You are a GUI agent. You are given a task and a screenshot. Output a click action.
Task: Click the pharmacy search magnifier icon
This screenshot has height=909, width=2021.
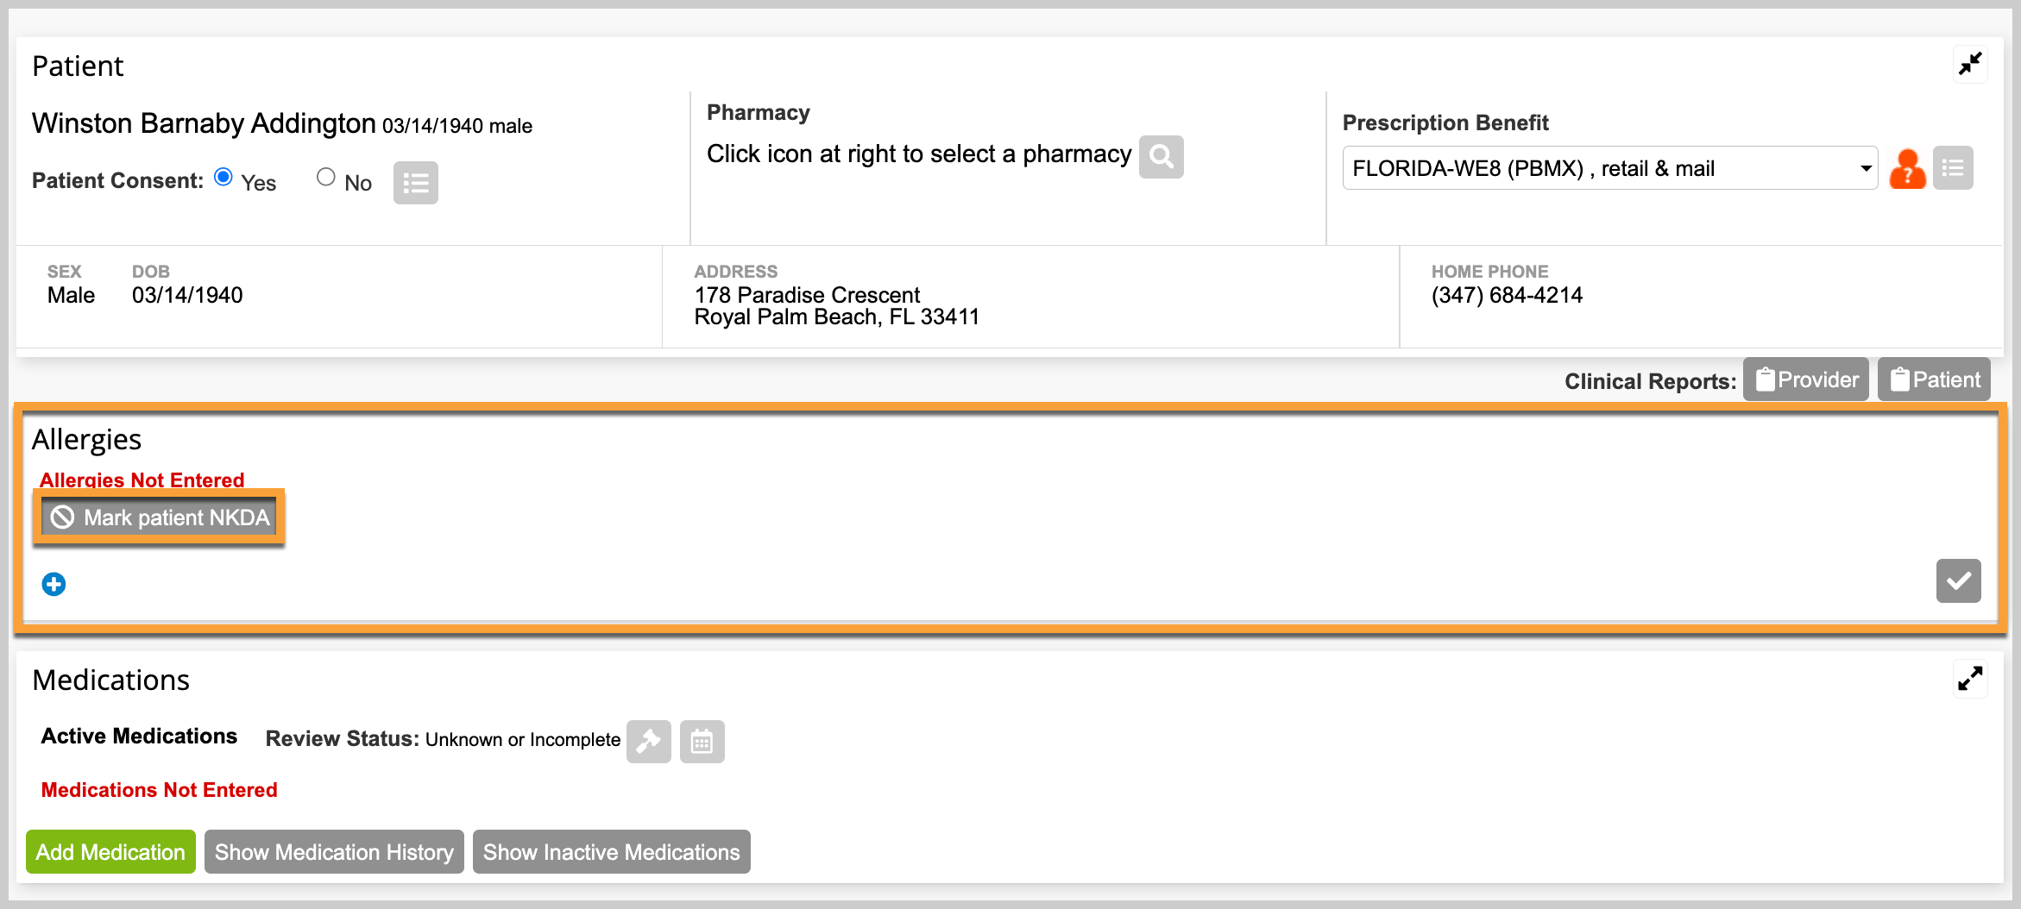pyautogui.click(x=1161, y=157)
